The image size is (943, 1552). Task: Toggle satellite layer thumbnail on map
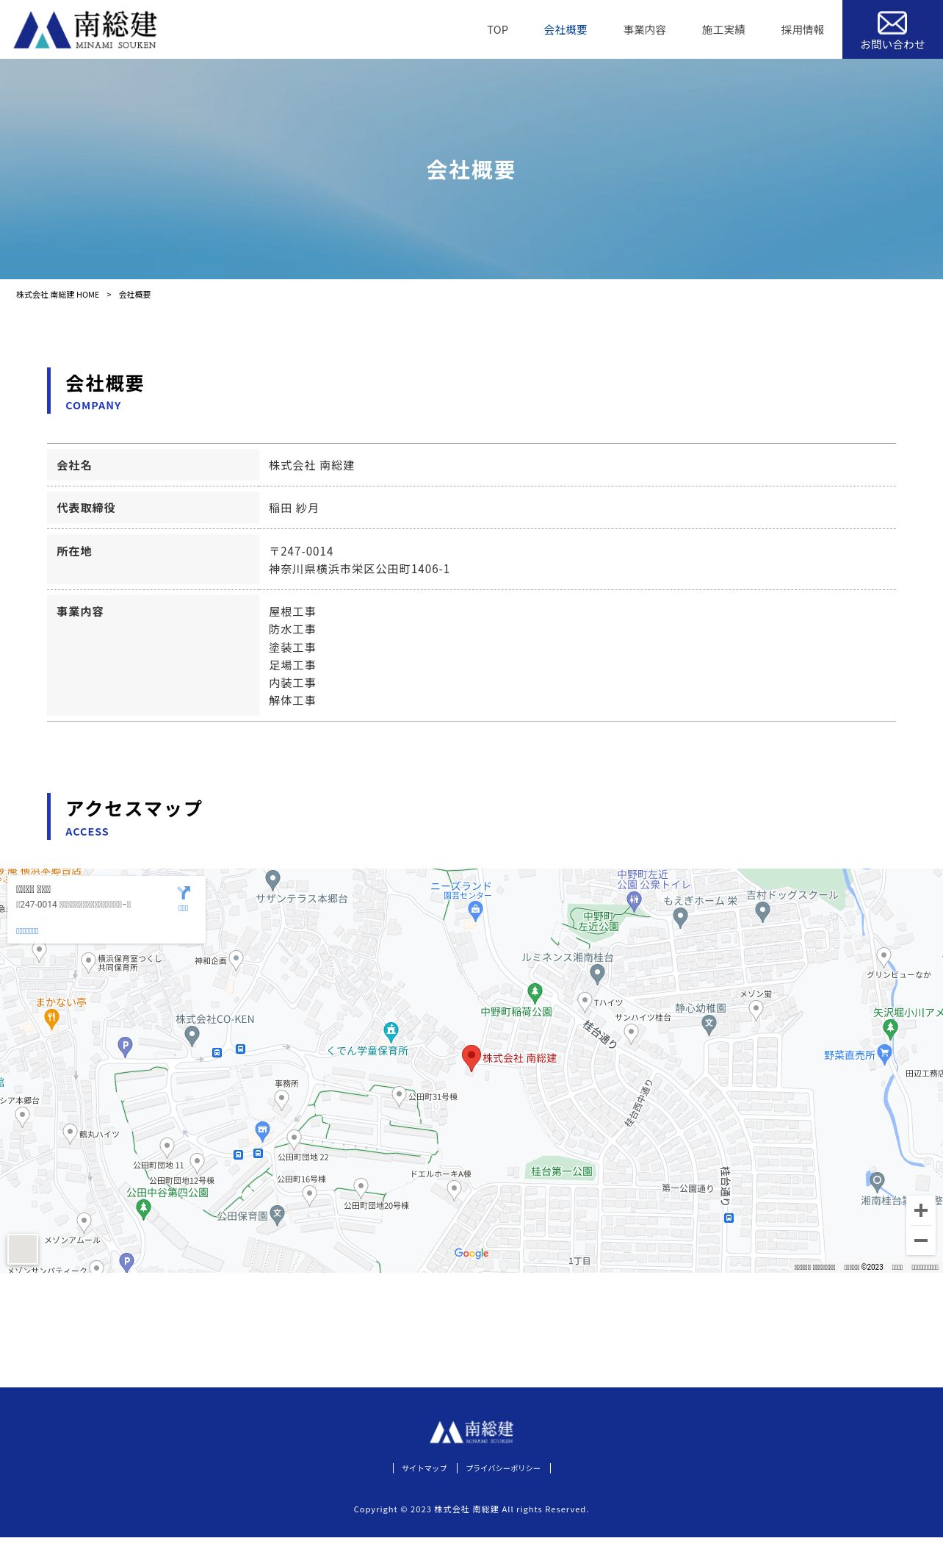point(23,1249)
